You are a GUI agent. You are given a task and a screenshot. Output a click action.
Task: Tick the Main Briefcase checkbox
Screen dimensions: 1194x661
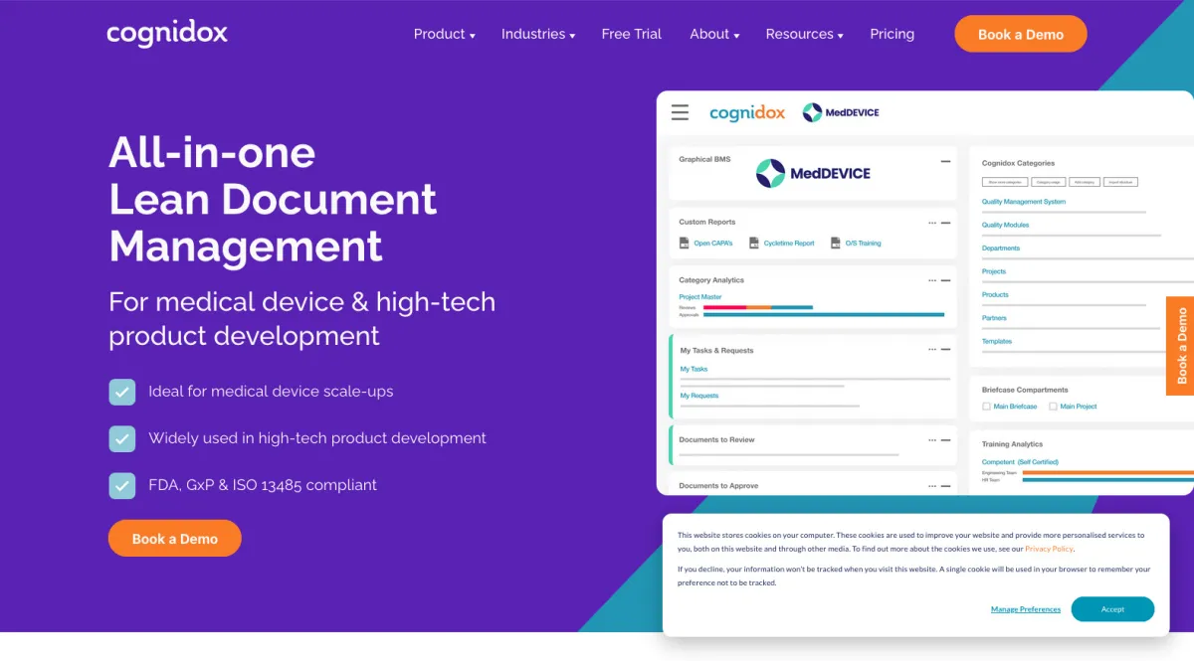coord(986,407)
